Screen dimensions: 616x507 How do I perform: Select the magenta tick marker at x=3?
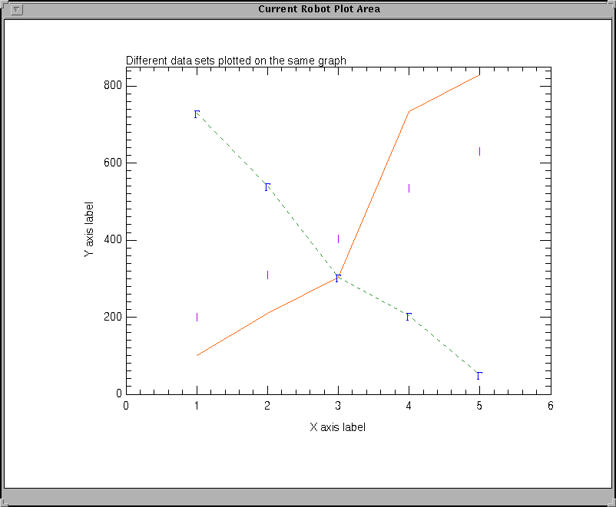(x=338, y=239)
